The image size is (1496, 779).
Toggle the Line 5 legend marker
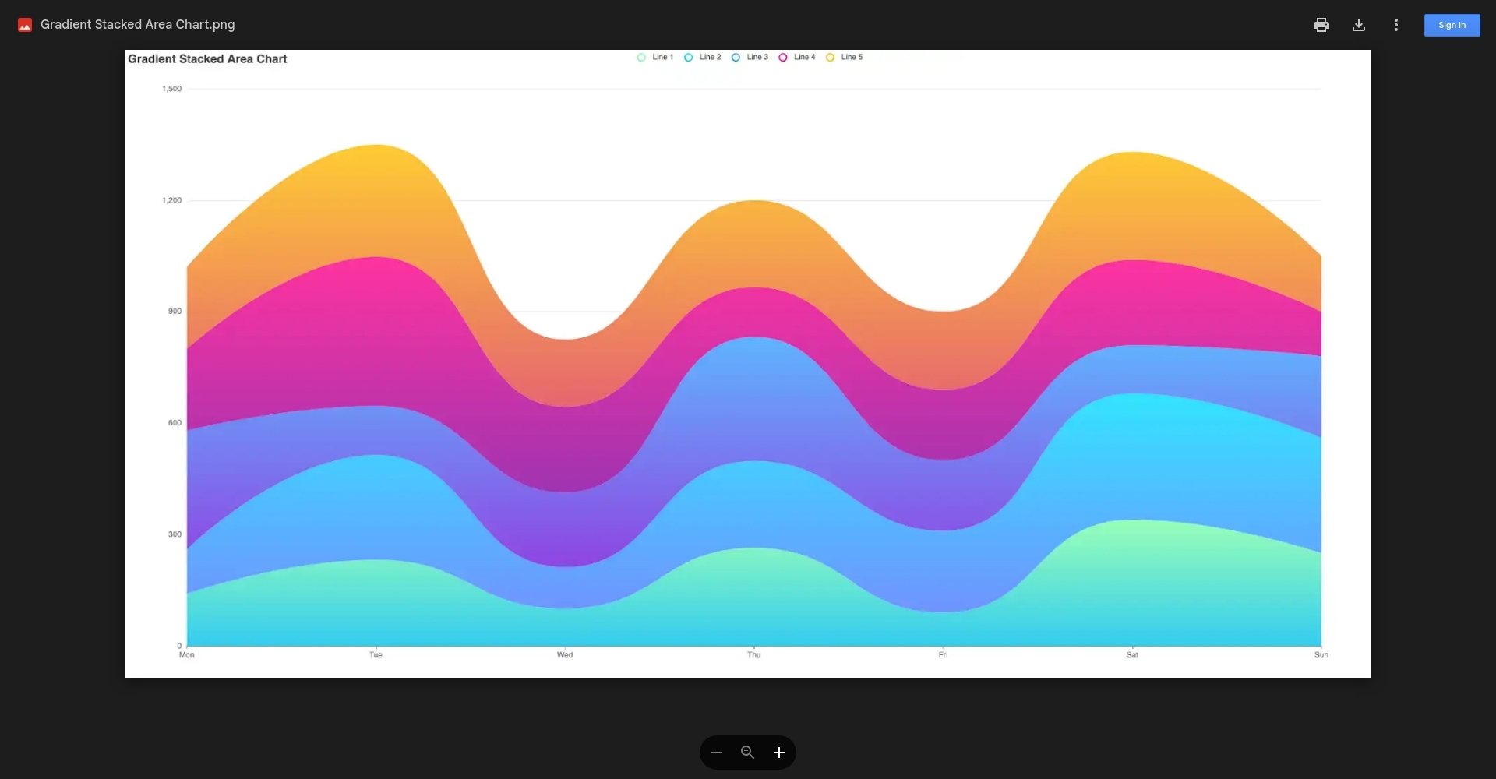point(831,58)
